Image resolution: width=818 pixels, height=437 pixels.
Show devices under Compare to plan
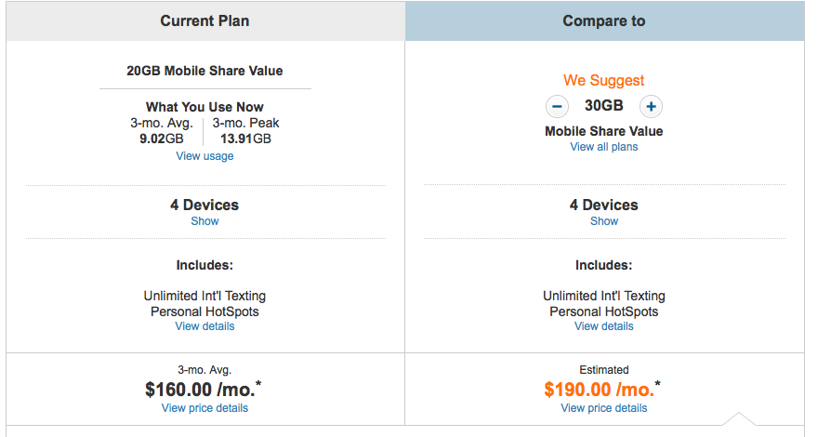pyautogui.click(x=604, y=221)
